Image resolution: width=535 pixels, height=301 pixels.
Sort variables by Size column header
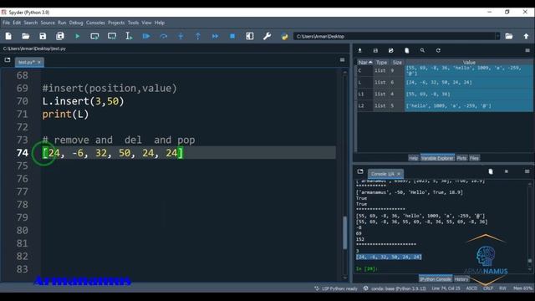[397, 63]
